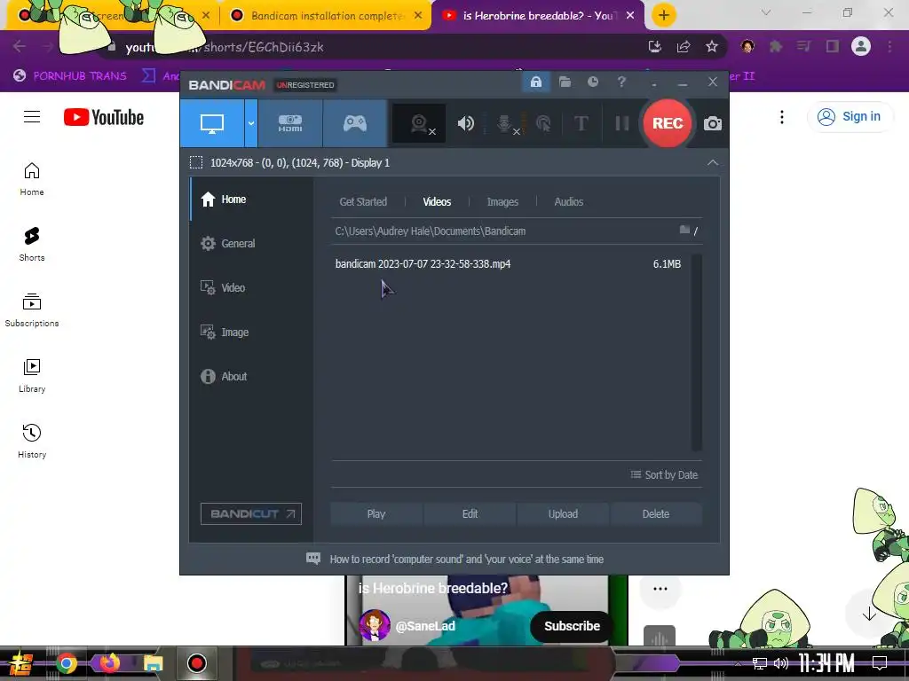The image size is (909, 681).
Task: Subscribe to @SaneLad channel
Action: (x=572, y=626)
